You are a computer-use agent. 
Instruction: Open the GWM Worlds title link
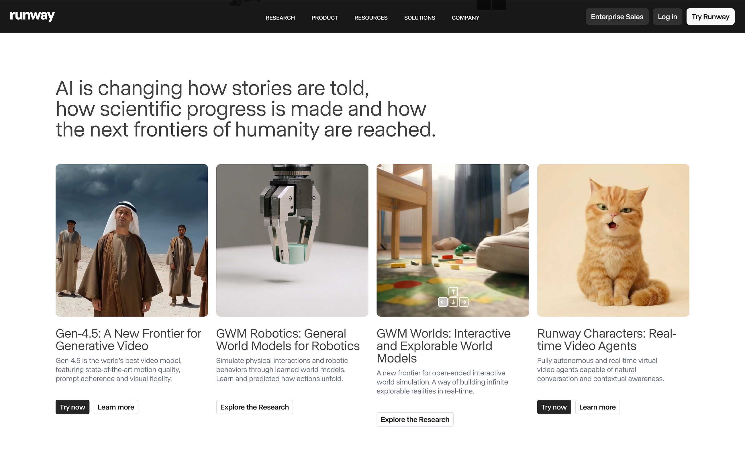pos(443,346)
